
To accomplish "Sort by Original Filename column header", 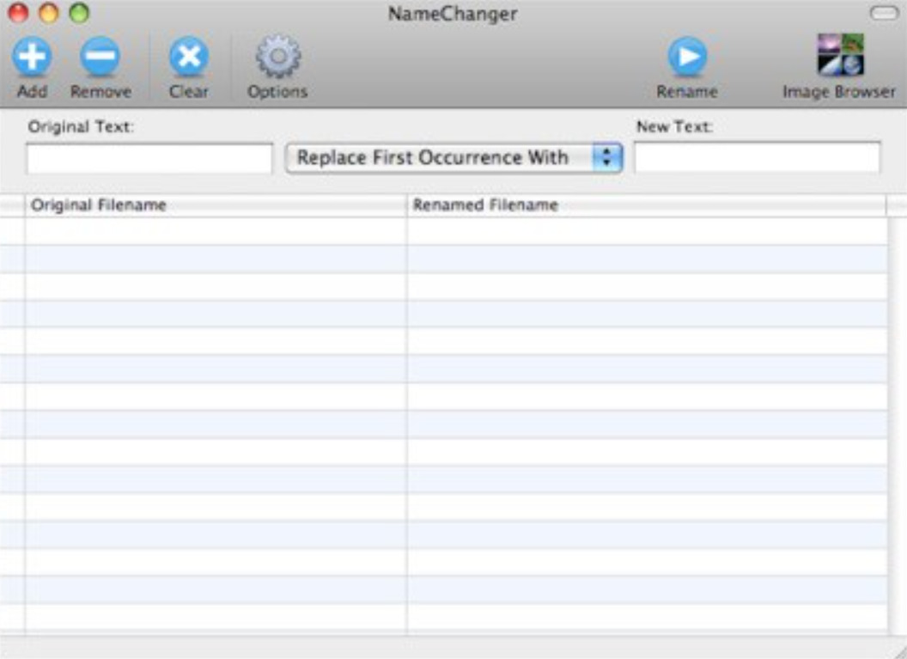I will coord(216,205).
